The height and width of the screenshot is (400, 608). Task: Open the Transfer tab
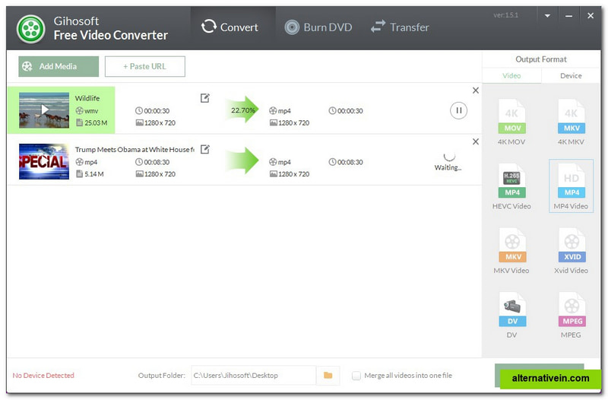click(x=400, y=27)
